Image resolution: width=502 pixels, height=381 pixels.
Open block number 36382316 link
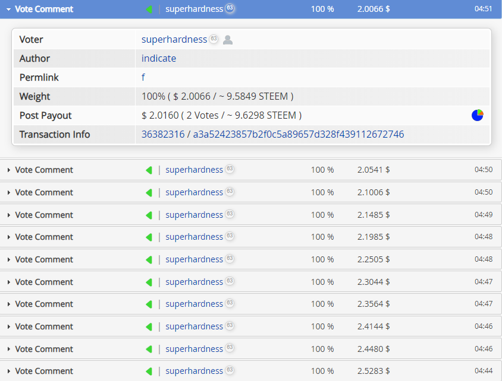pos(163,134)
